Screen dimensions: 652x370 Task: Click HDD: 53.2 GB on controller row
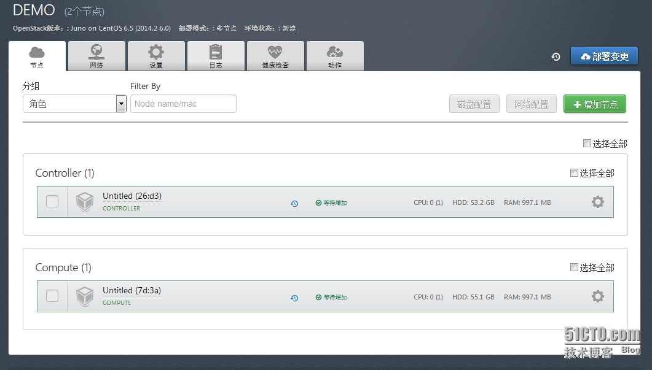pyautogui.click(x=473, y=202)
